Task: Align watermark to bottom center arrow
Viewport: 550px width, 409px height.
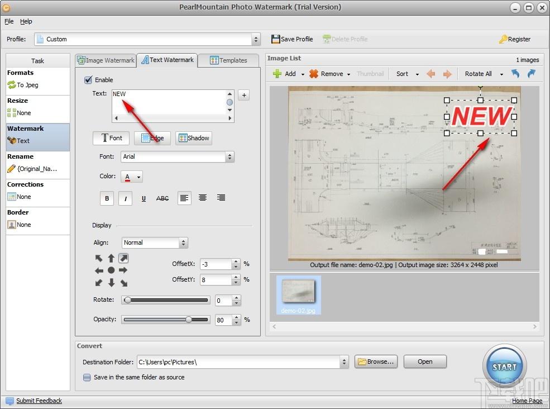Action: click(111, 283)
